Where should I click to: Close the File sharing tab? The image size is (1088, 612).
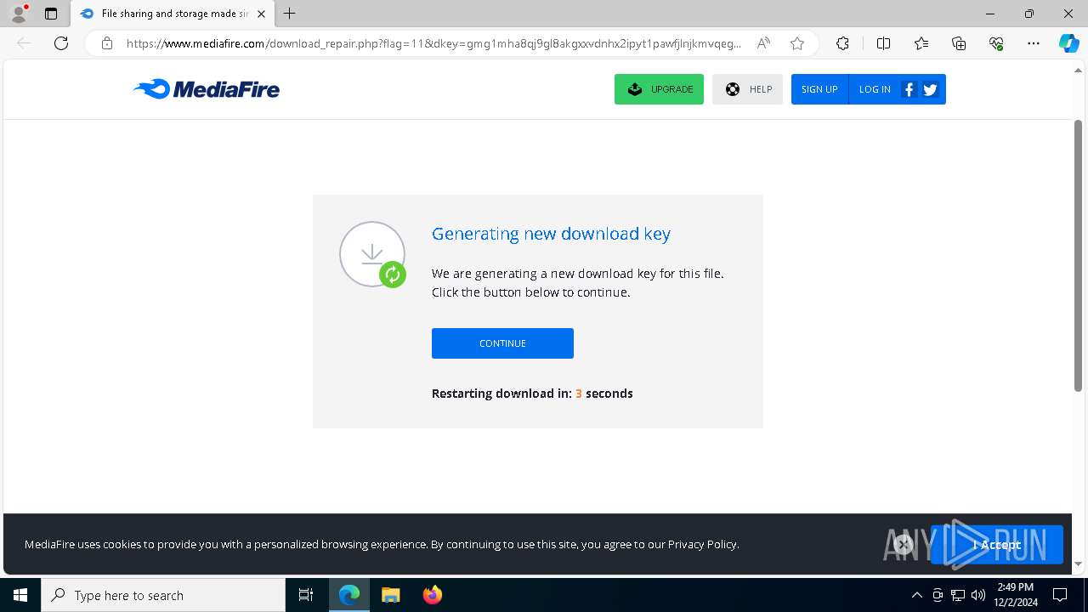pyautogui.click(x=261, y=14)
